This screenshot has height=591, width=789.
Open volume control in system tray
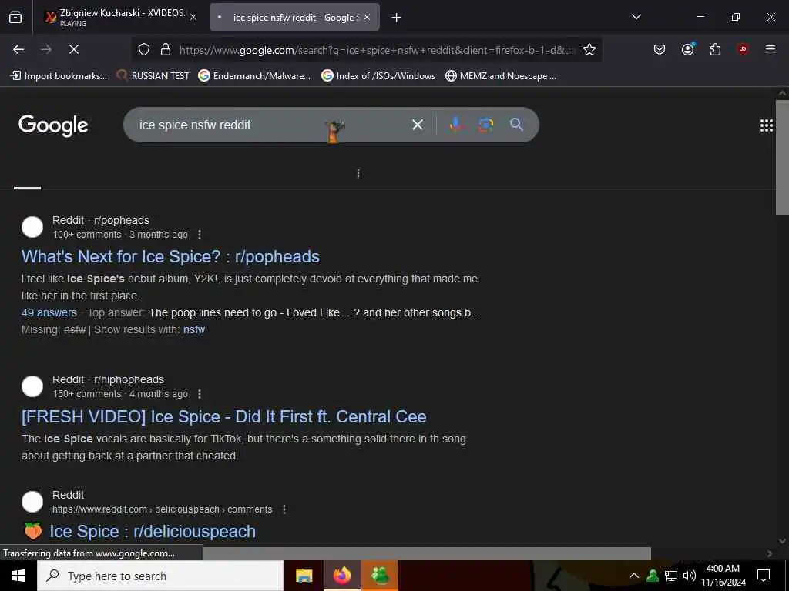(x=690, y=576)
